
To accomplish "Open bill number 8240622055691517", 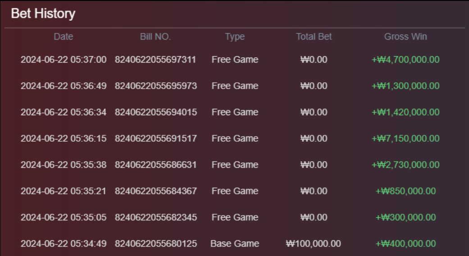I will pos(156,138).
